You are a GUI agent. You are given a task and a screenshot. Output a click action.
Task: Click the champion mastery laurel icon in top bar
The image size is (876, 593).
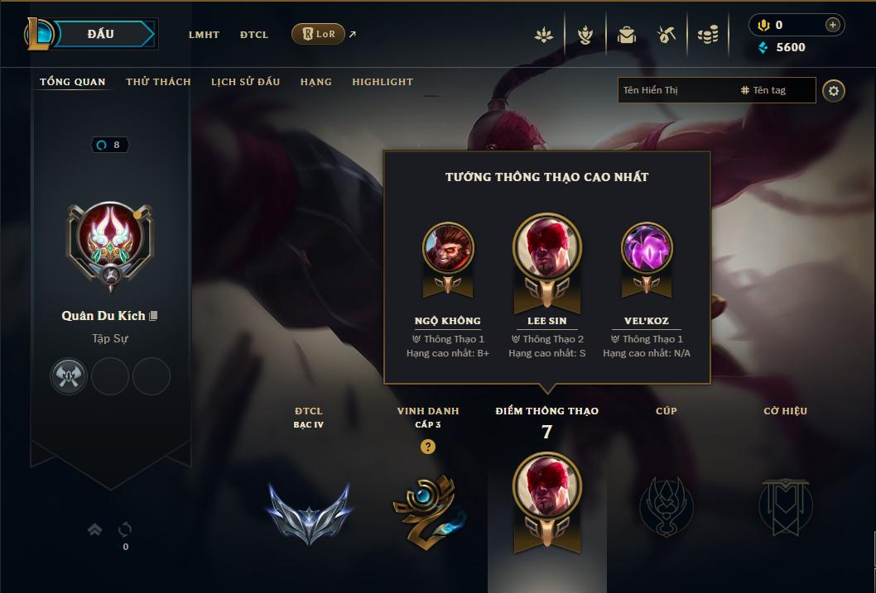pyautogui.click(x=585, y=36)
